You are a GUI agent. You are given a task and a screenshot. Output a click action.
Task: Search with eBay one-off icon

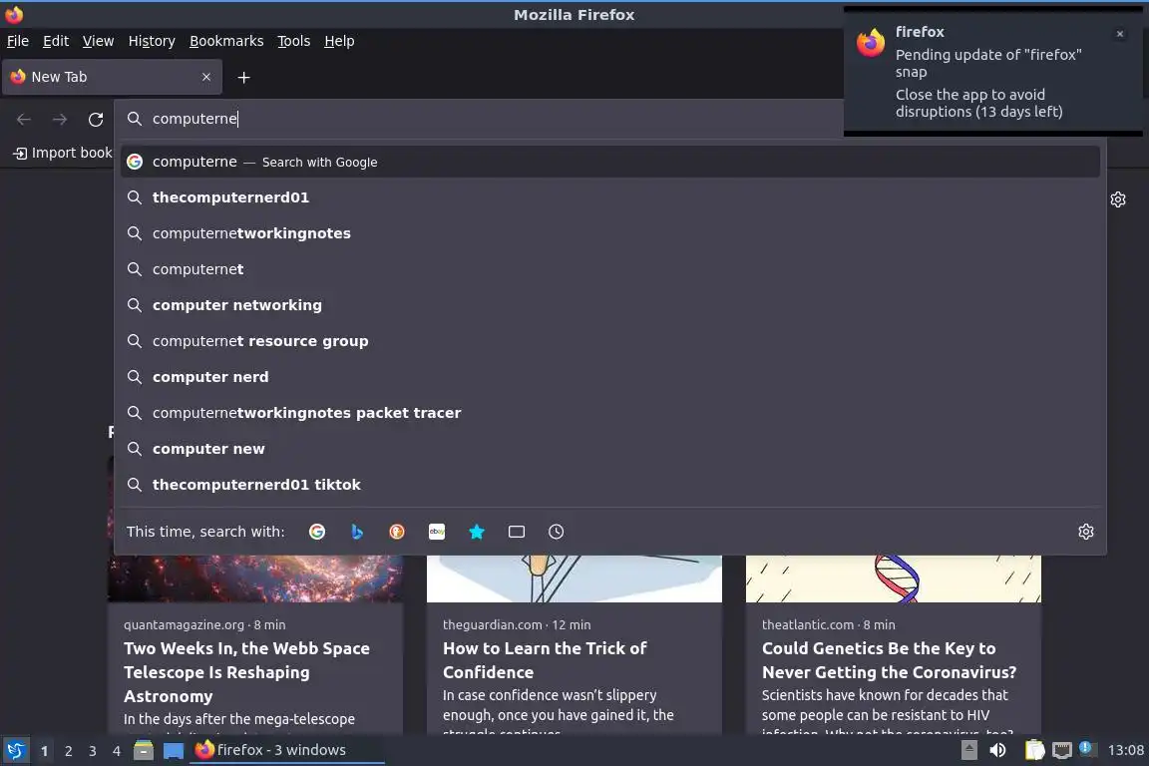[437, 532]
